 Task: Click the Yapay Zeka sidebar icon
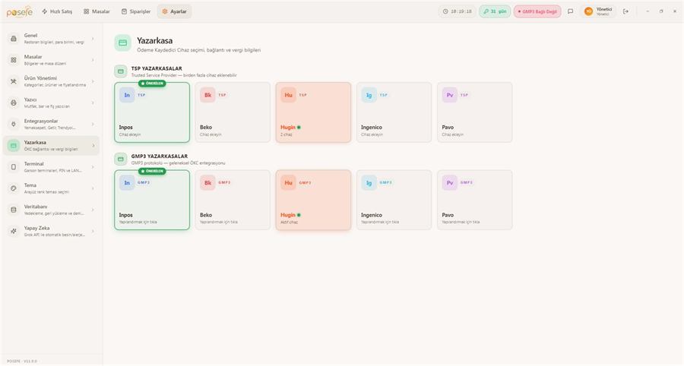pyautogui.click(x=14, y=231)
